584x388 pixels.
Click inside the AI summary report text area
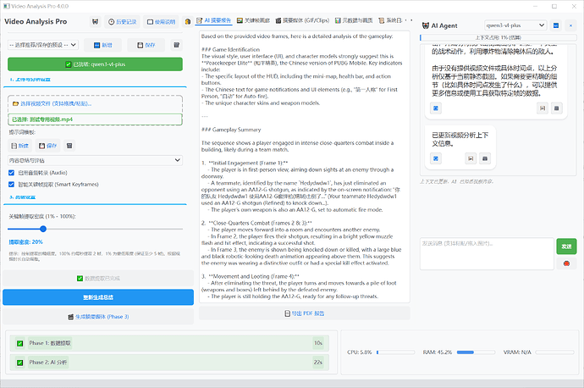tap(305, 167)
